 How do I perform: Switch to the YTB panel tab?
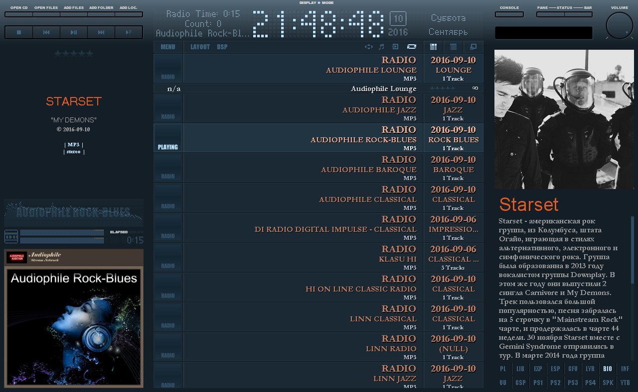coord(625,383)
